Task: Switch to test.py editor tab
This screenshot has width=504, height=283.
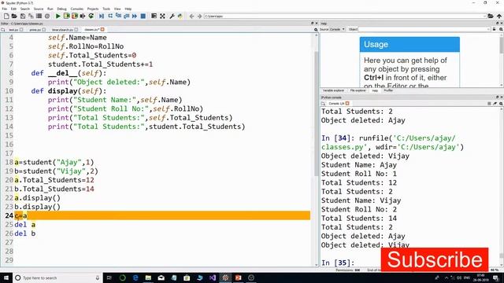Action: click(x=13, y=30)
